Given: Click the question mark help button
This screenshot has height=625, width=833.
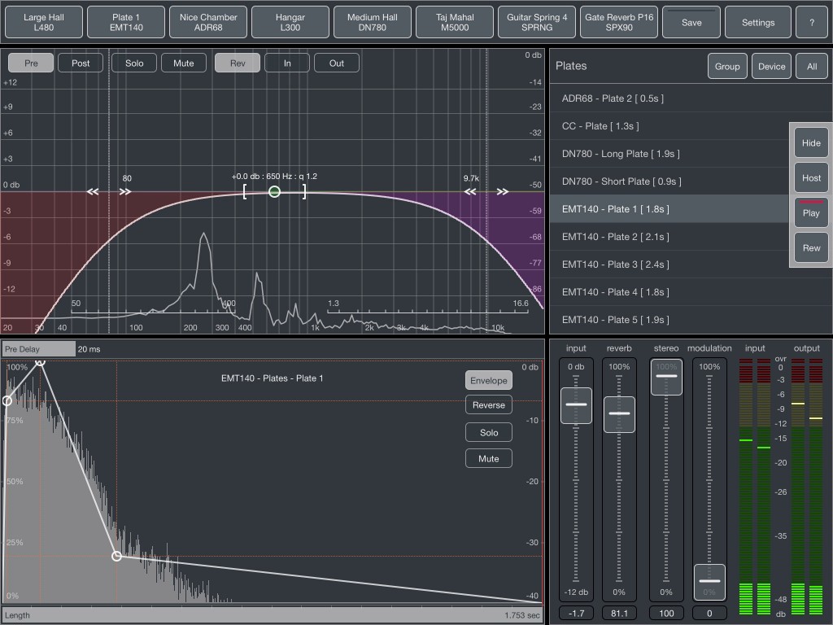Looking at the screenshot, I should (812, 23).
